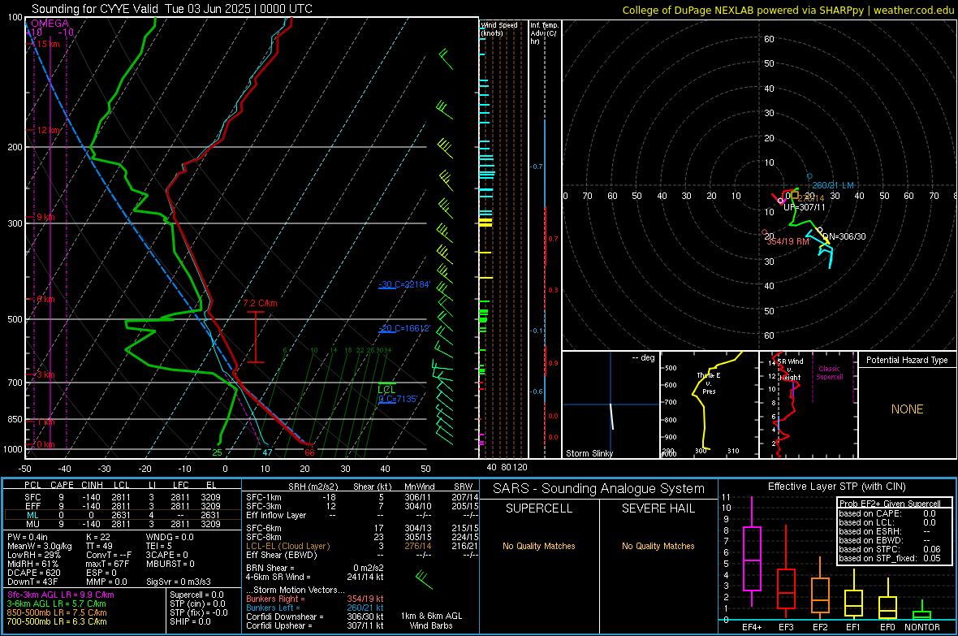Click 'No Quality Matches' under SEVERE HAIL
Viewport: 958px width, 636px height.
tap(658, 546)
